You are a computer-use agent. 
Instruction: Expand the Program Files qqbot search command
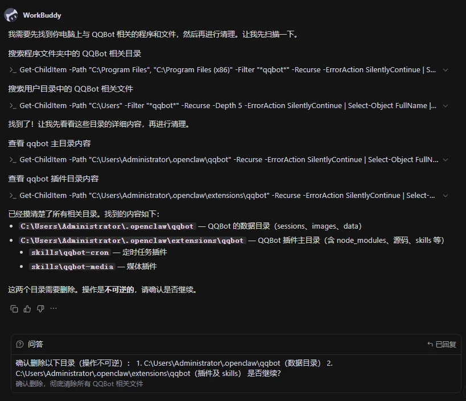[x=446, y=70]
